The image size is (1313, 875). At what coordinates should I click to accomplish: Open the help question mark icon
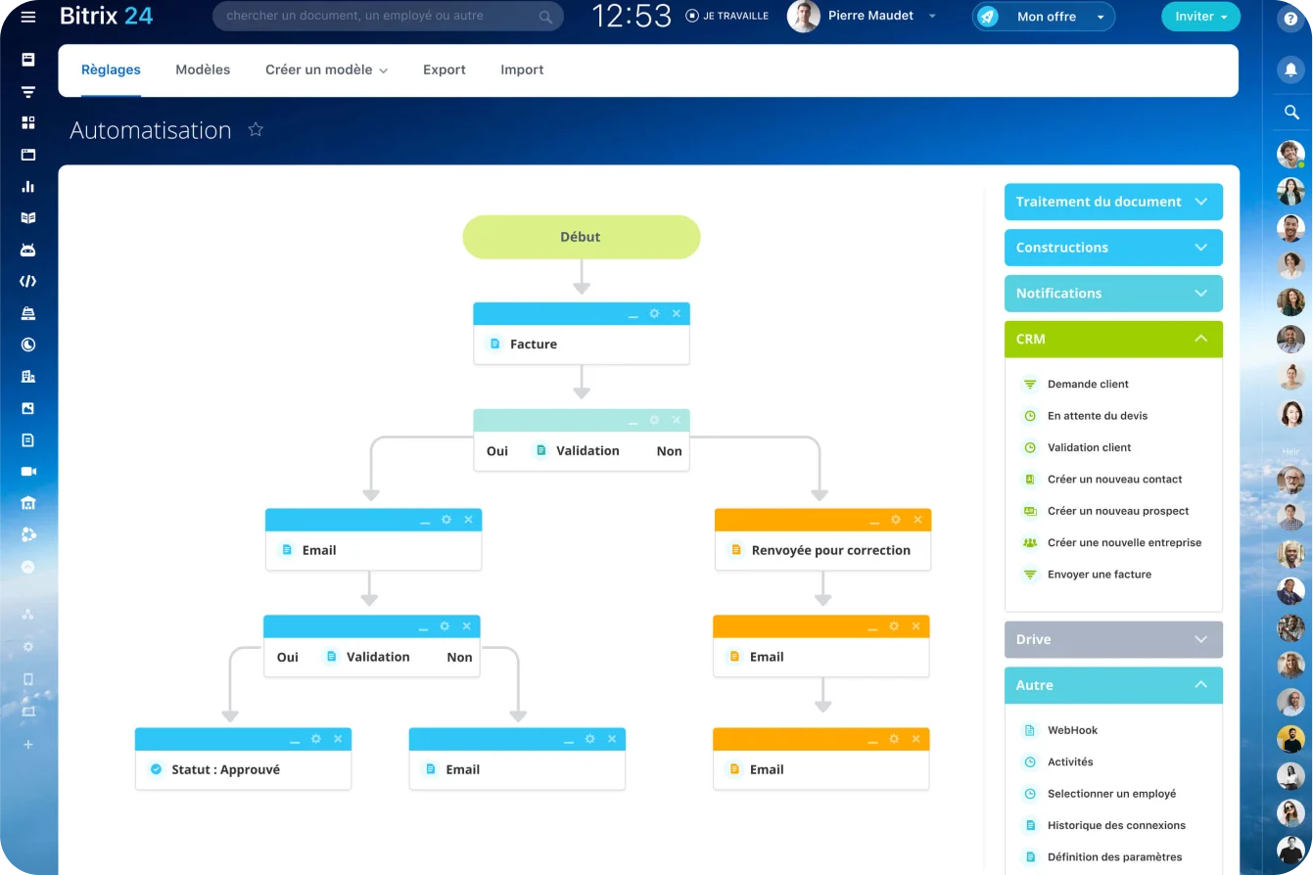[x=1290, y=19]
